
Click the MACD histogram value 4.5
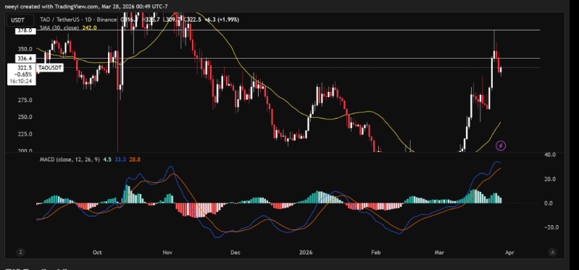tap(107, 159)
